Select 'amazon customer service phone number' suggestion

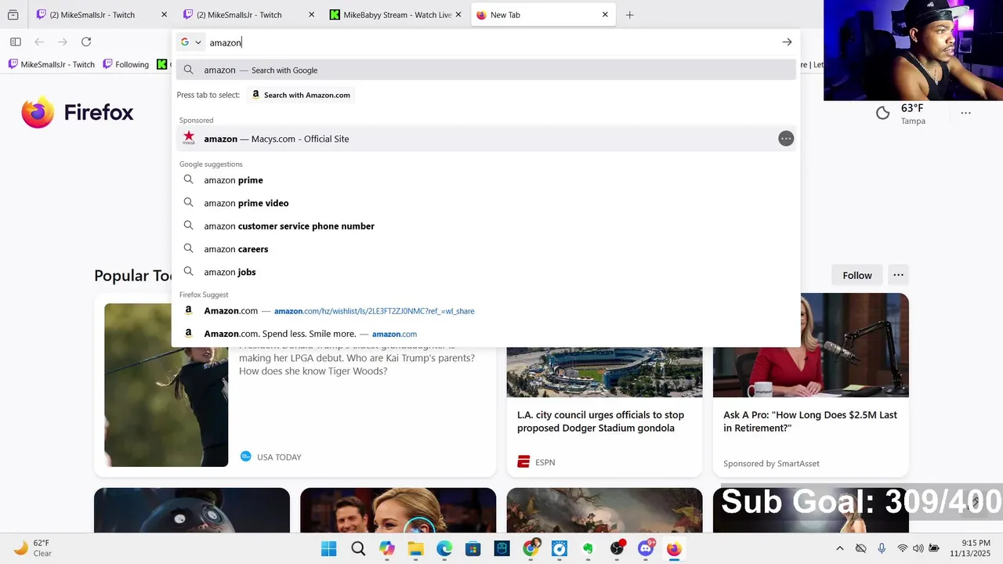point(486,226)
